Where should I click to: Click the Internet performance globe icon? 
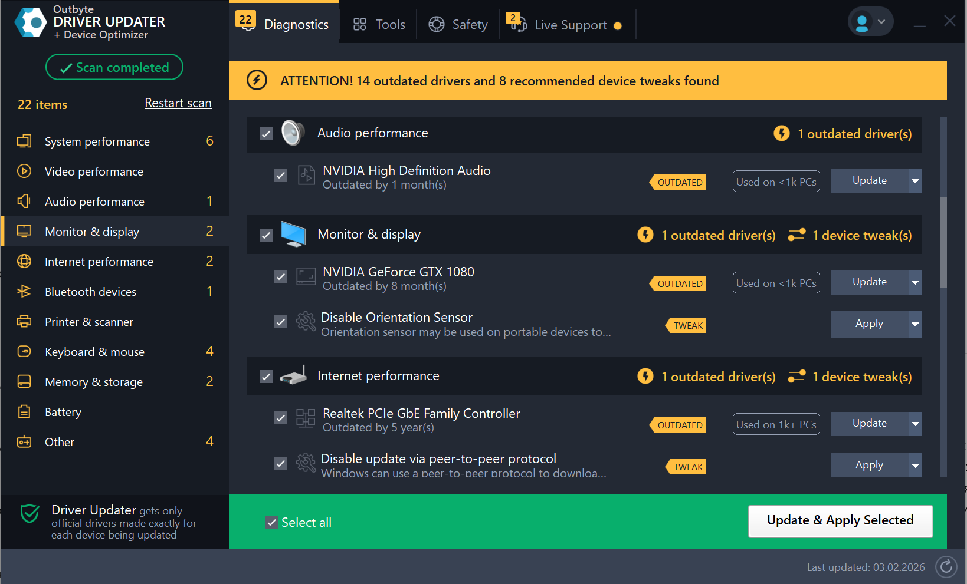(x=24, y=262)
